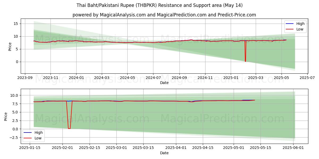This screenshot has width=319, height=159.
Task: Click the 'Date' label under bottom chart
Action: [164, 153]
